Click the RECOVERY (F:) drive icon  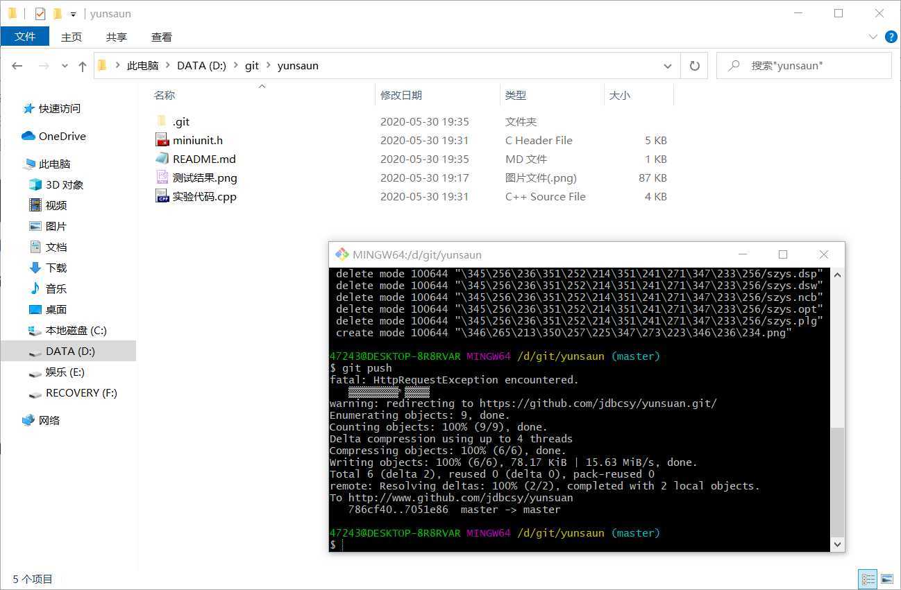pos(35,394)
